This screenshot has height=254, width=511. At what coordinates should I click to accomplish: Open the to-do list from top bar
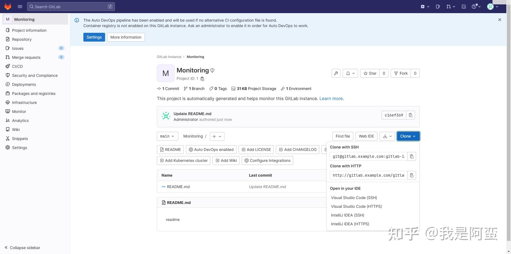[464, 6]
